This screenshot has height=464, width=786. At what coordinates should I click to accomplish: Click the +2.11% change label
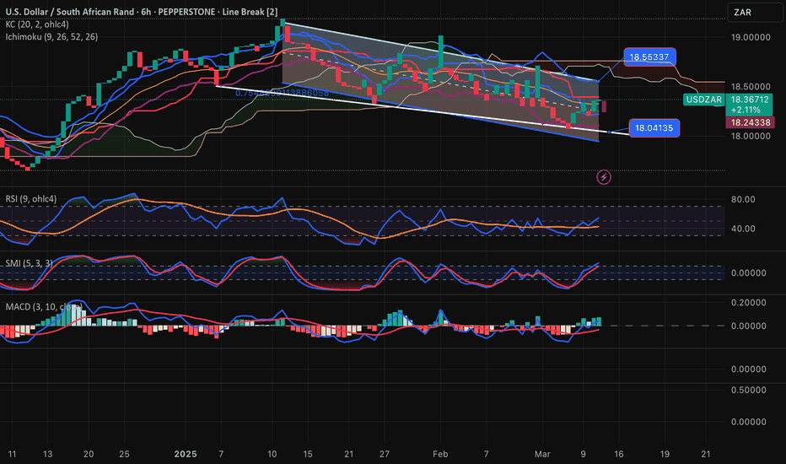[x=746, y=110]
